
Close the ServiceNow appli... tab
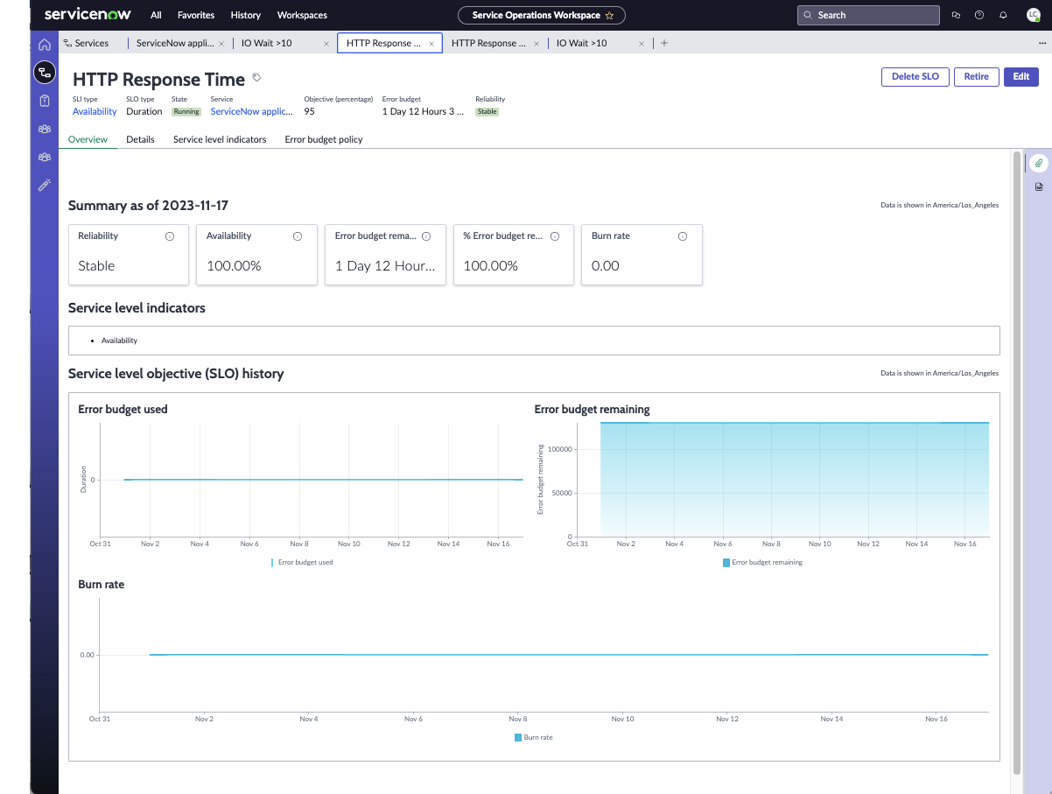pyautogui.click(x=221, y=43)
